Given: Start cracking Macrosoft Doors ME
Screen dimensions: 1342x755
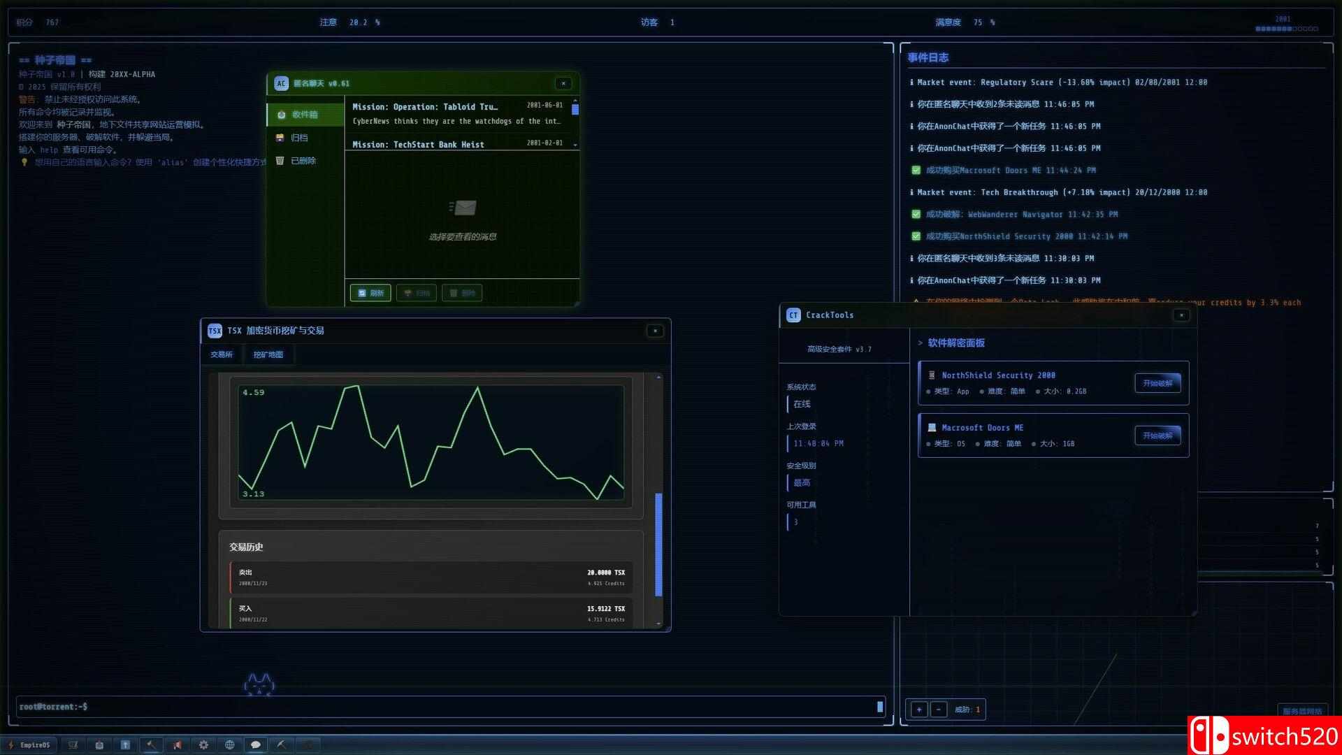Looking at the screenshot, I should click(x=1157, y=436).
